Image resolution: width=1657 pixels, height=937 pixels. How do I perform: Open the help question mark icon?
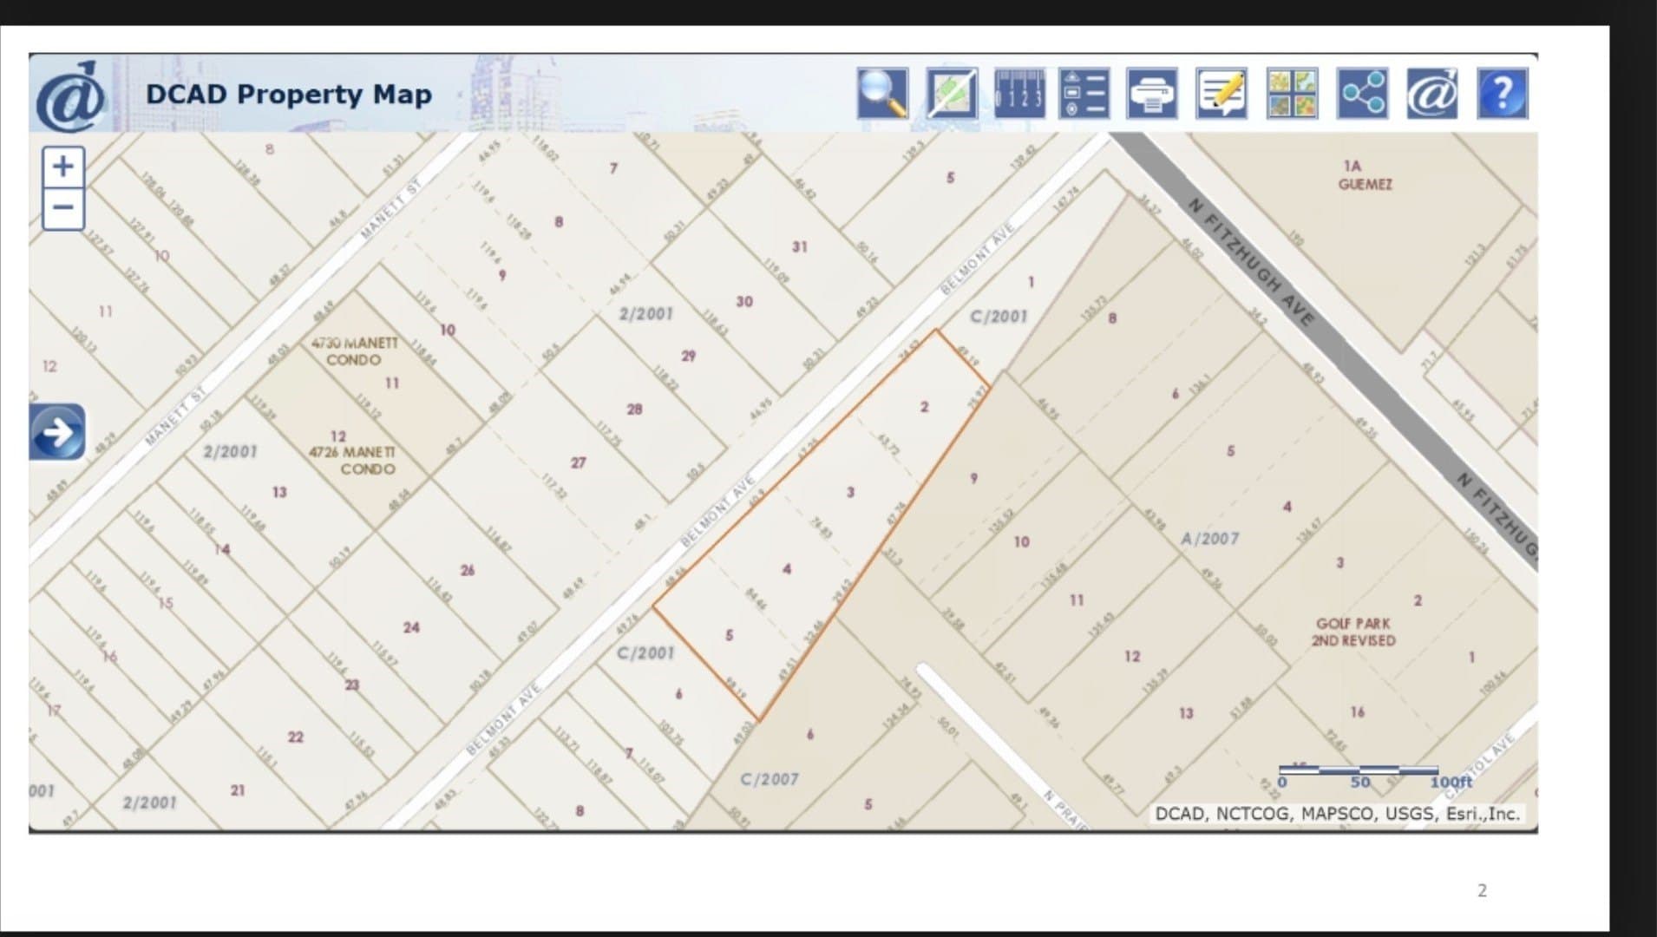(x=1503, y=94)
